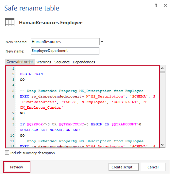The width and height of the screenshot is (170, 174).
Task: Click line number 6 in script gutter
Action: tap(13, 96)
